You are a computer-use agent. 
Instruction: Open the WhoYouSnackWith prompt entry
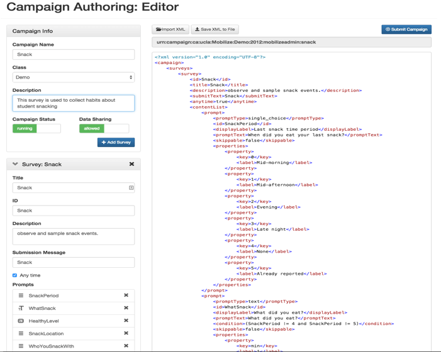[51, 346]
